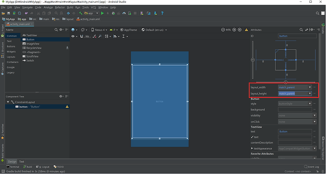Open the File menu
This screenshot has width=326, height=174.
pyautogui.click(x=3, y=8)
